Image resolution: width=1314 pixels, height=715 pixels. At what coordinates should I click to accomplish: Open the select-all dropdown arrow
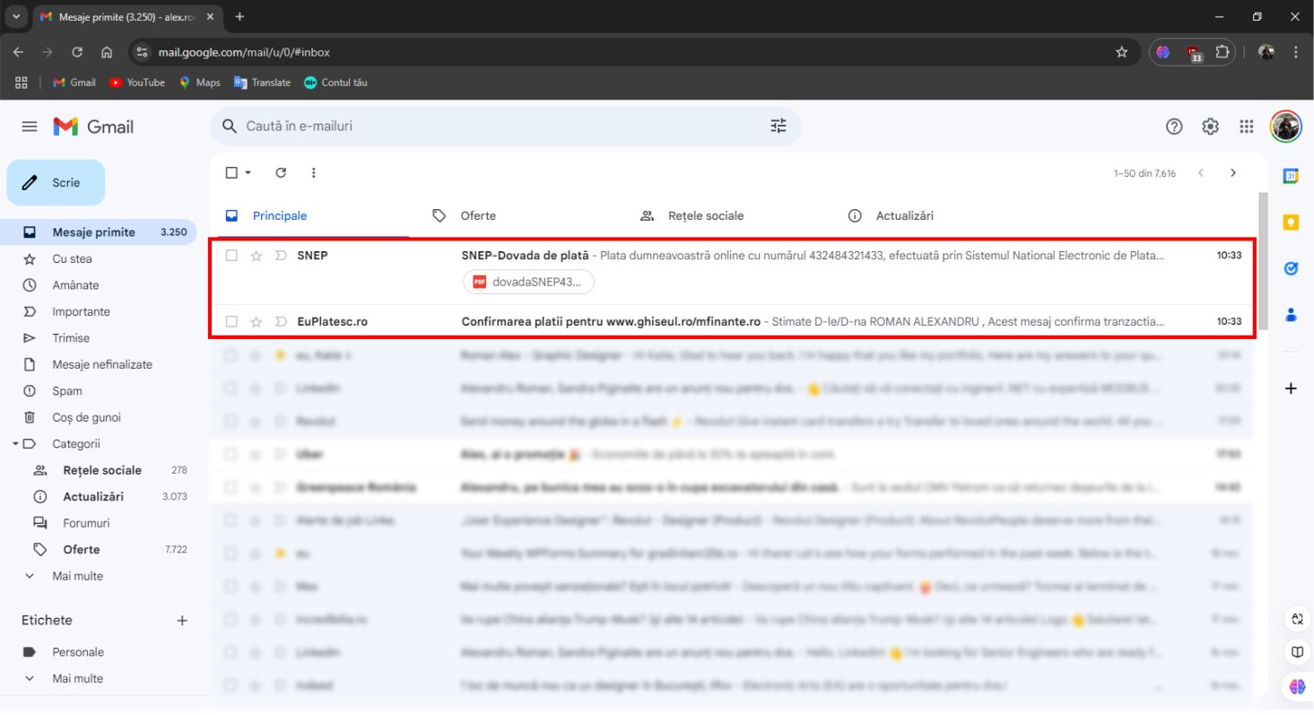point(248,173)
